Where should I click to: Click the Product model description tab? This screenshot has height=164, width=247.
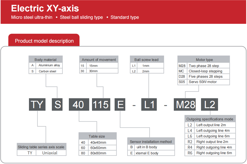click(44, 41)
